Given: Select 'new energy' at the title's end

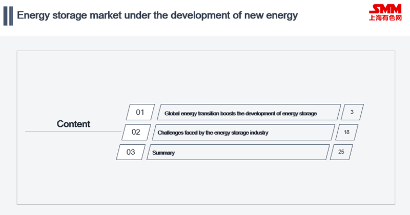Looking at the screenshot, I should point(271,15).
